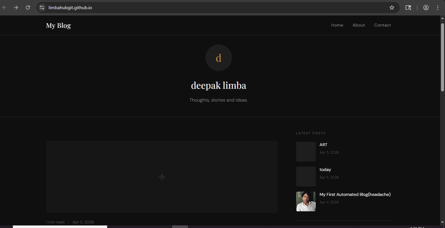Click the search icon beside the bookmark star
The width and height of the screenshot is (445, 228).
click(408, 8)
